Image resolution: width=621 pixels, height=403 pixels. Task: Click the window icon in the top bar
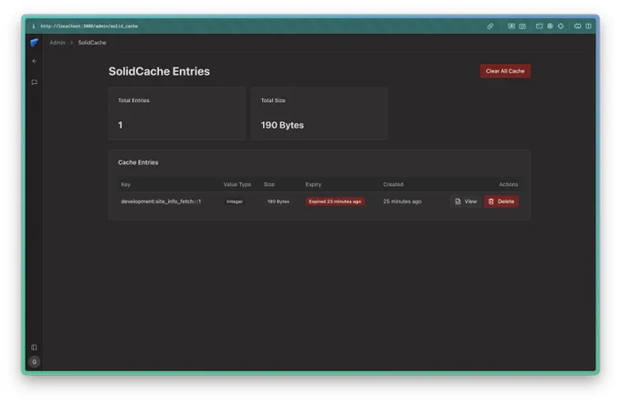pyautogui.click(x=539, y=26)
